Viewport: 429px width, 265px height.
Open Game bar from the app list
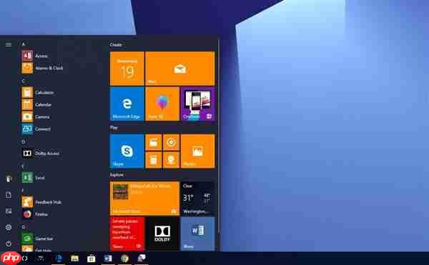point(37,239)
